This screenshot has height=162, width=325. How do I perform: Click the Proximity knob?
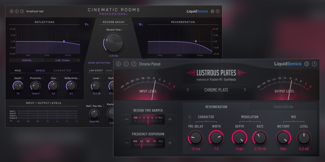coord(35,86)
